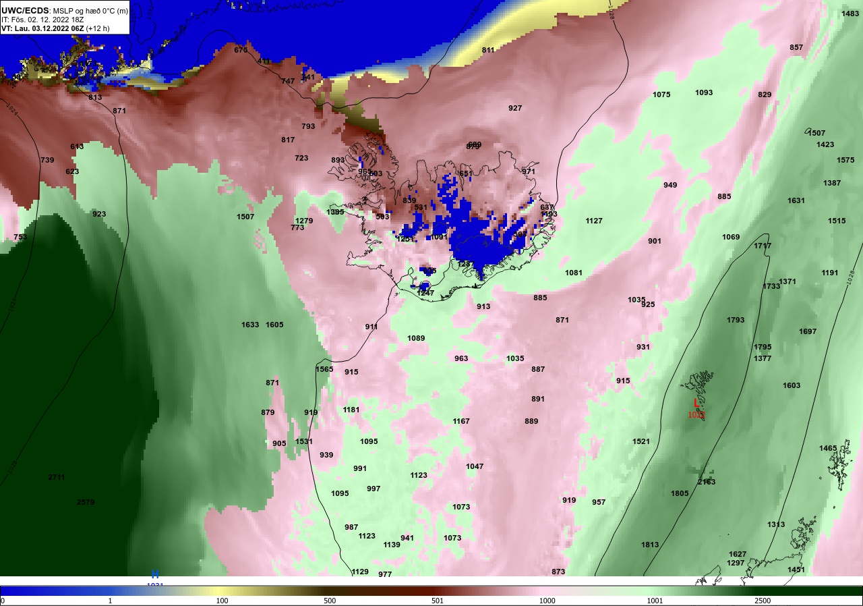Click the height value 1805
Screen dimensions: 863x606
pos(680,493)
